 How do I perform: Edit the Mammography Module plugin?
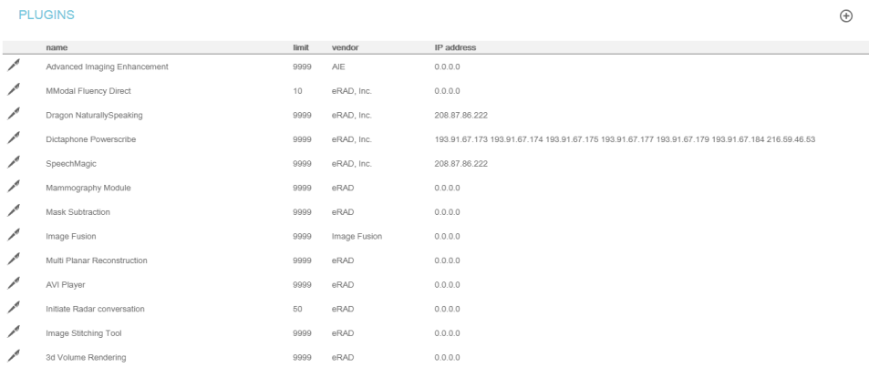(13, 188)
